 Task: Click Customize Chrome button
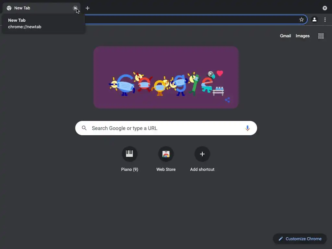pos(300,239)
